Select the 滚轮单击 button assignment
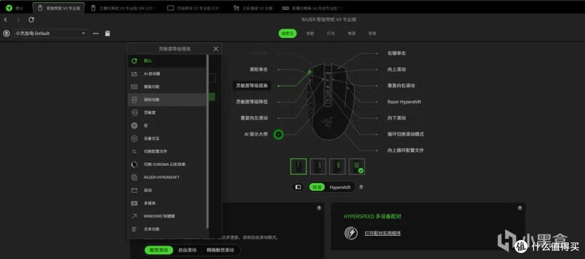This screenshot has width=585, height=259. tap(258, 69)
